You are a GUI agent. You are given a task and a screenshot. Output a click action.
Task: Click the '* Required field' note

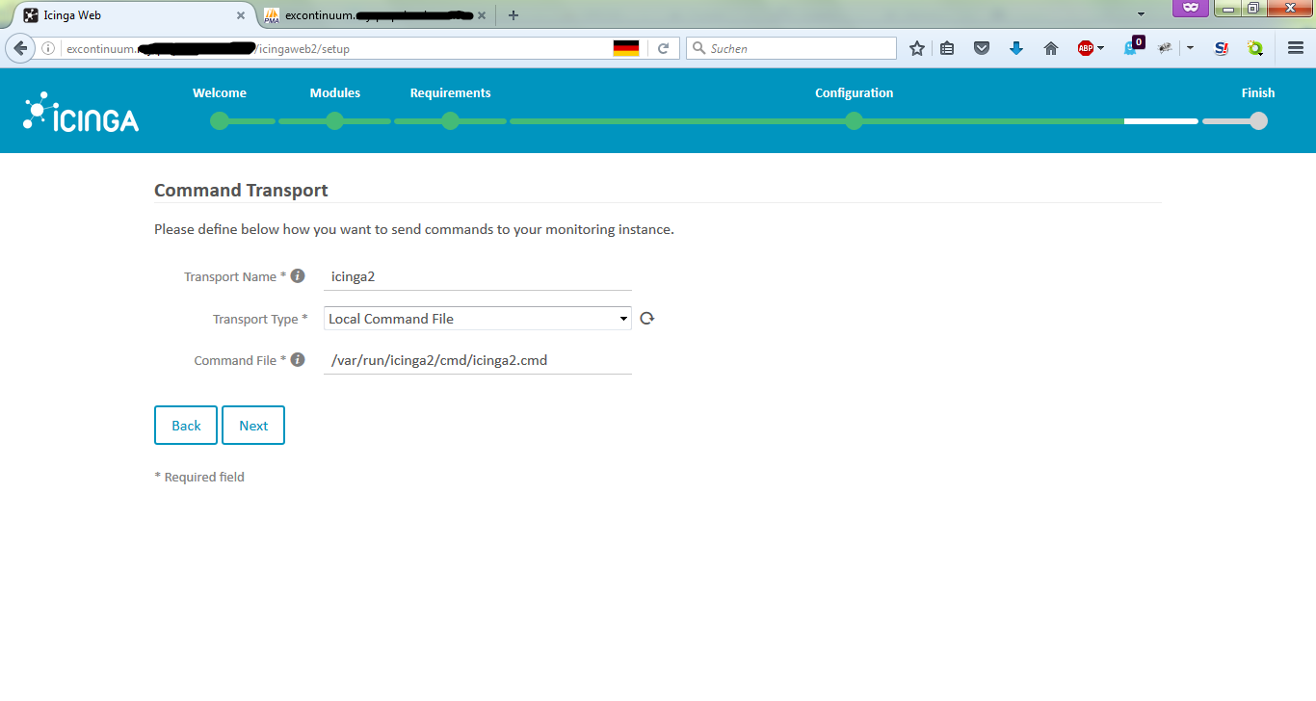pos(199,477)
